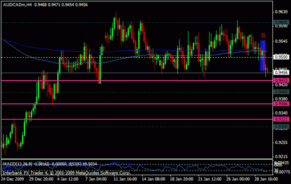
Task: Click the 0.9215 price scale value
Action: (281, 157)
